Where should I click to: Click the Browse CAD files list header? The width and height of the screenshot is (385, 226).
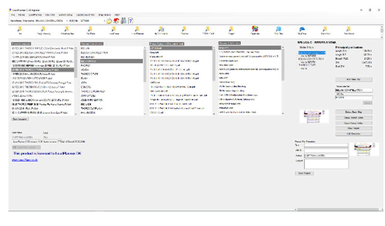click(x=229, y=43)
